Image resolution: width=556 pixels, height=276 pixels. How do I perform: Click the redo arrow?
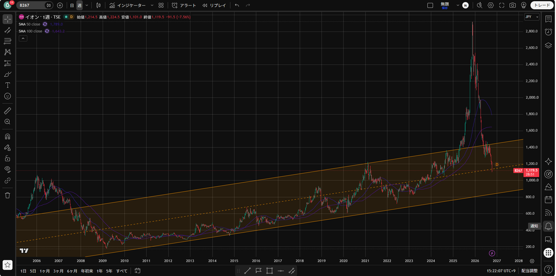point(248,5)
